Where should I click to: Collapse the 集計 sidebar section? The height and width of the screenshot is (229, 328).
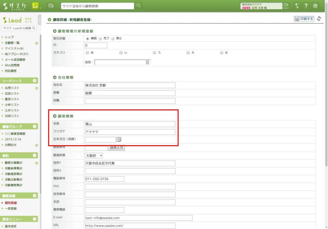point(35,155)
